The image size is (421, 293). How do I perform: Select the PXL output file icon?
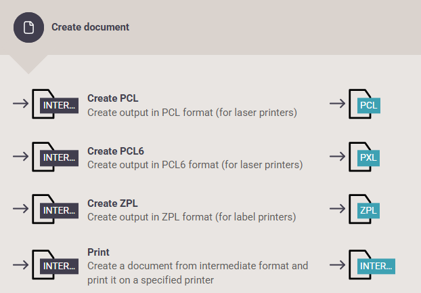click(x=364, y=157)
